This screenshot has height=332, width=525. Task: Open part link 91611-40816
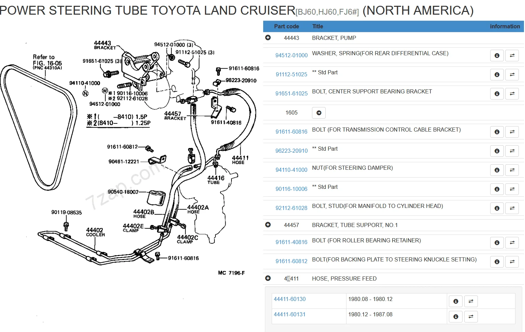[292, 242]
